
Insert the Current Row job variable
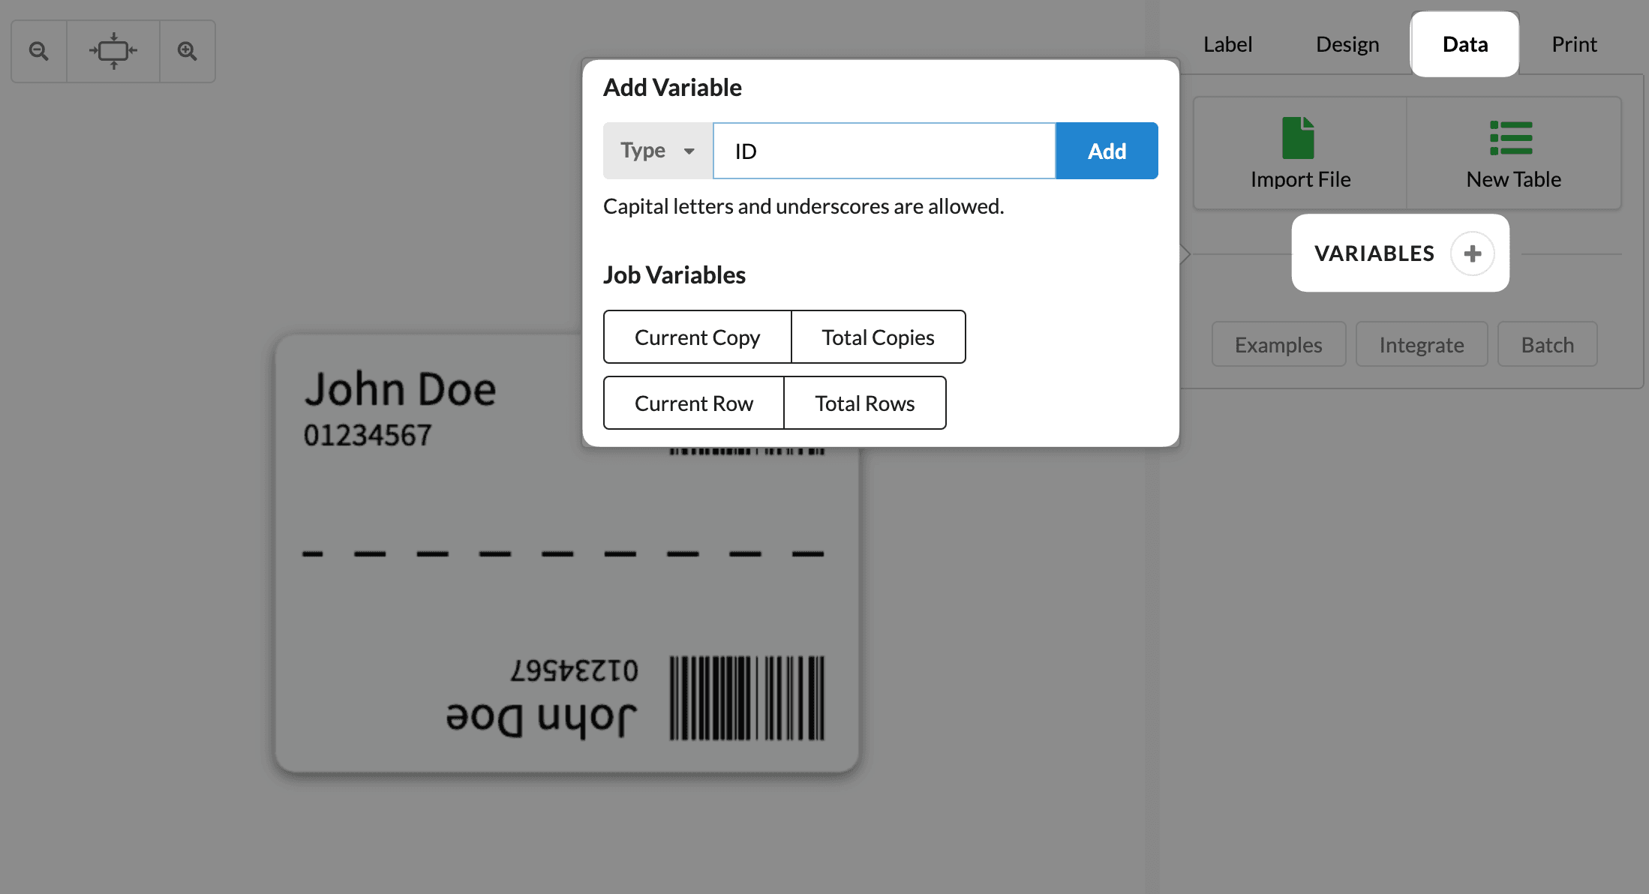coord(694,403)
